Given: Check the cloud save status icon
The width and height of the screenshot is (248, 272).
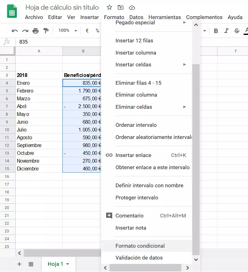Looking at the screenshot, I should [132, 7].
